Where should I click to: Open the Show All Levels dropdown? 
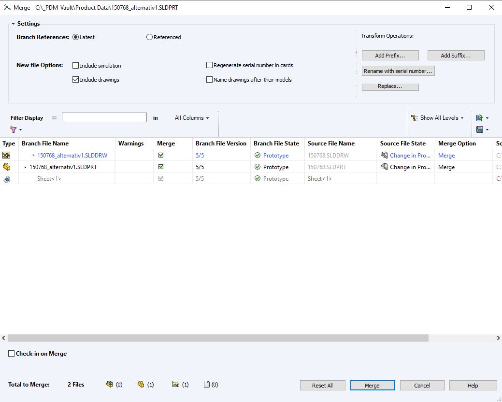pyautogui.click(x=437, y=118)
